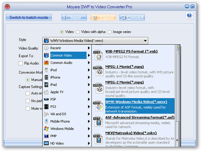The width and height of the screenshot is (201, 151).
Task: Click the Mobile Phone icon
Action: point(47,121)
